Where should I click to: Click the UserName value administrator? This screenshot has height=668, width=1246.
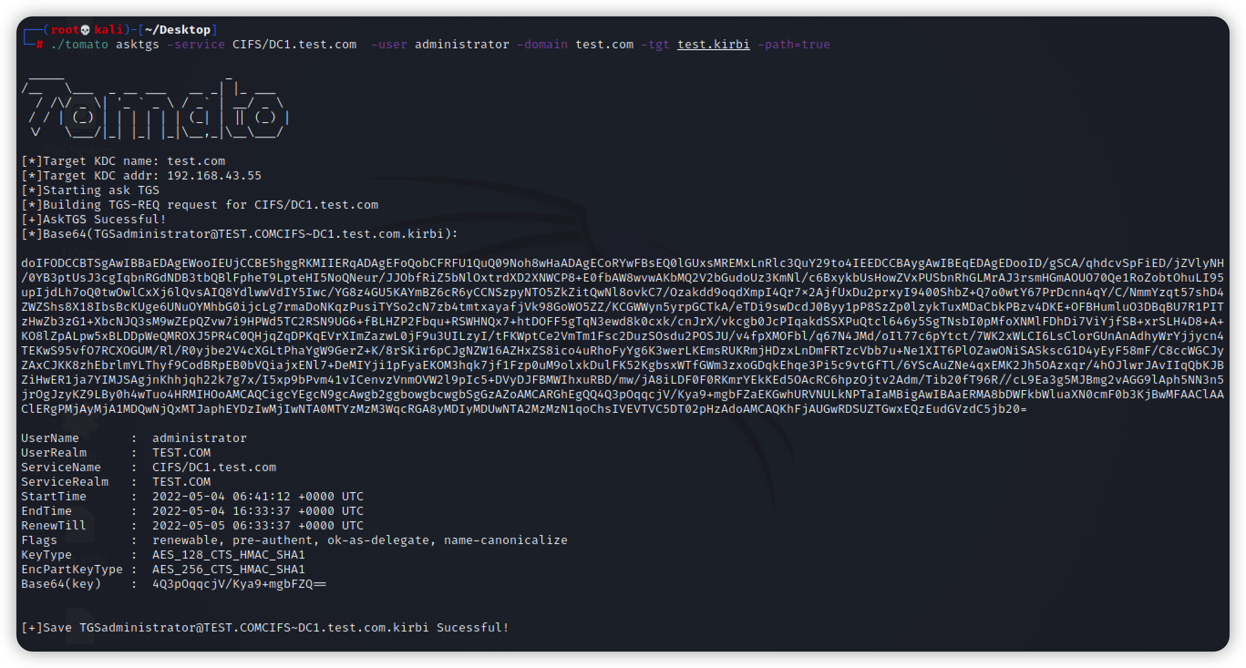coord(199,438)
